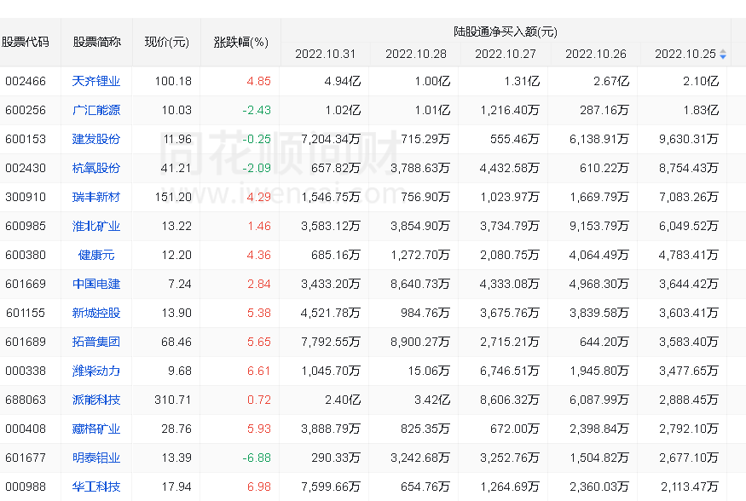Click price cell 310.71

click(173, 400)
